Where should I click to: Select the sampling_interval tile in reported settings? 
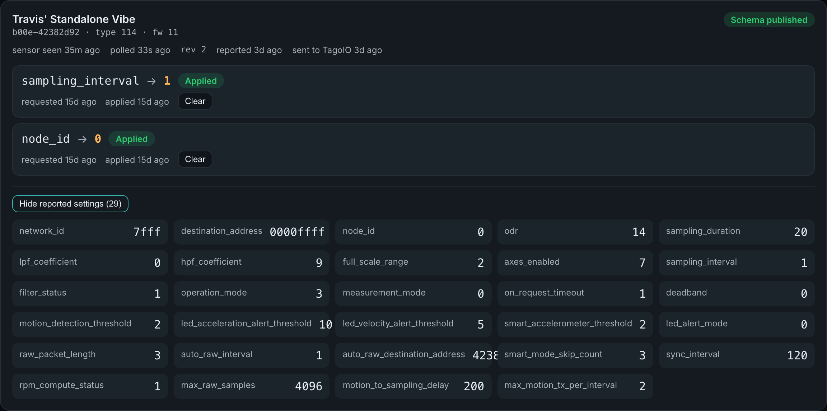tap(737, 263)
